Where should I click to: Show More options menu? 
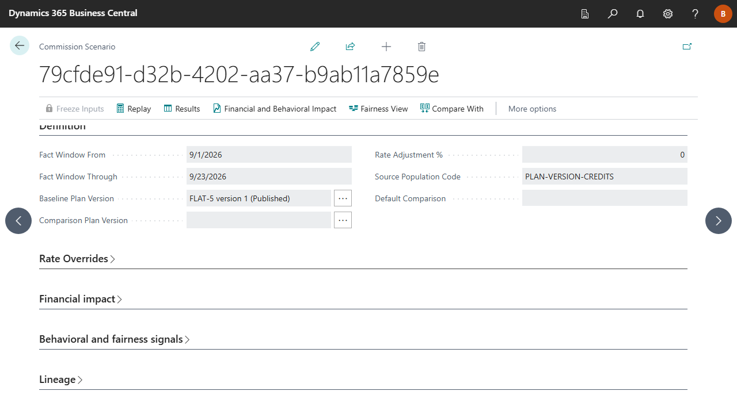click(533, 109)
